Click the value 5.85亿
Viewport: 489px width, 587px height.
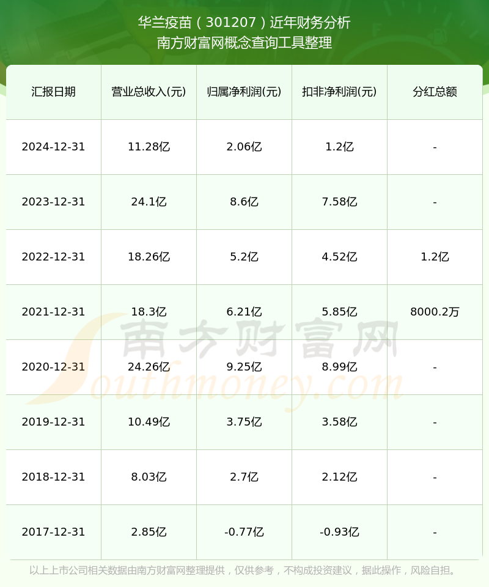click(x=339, y=312)
